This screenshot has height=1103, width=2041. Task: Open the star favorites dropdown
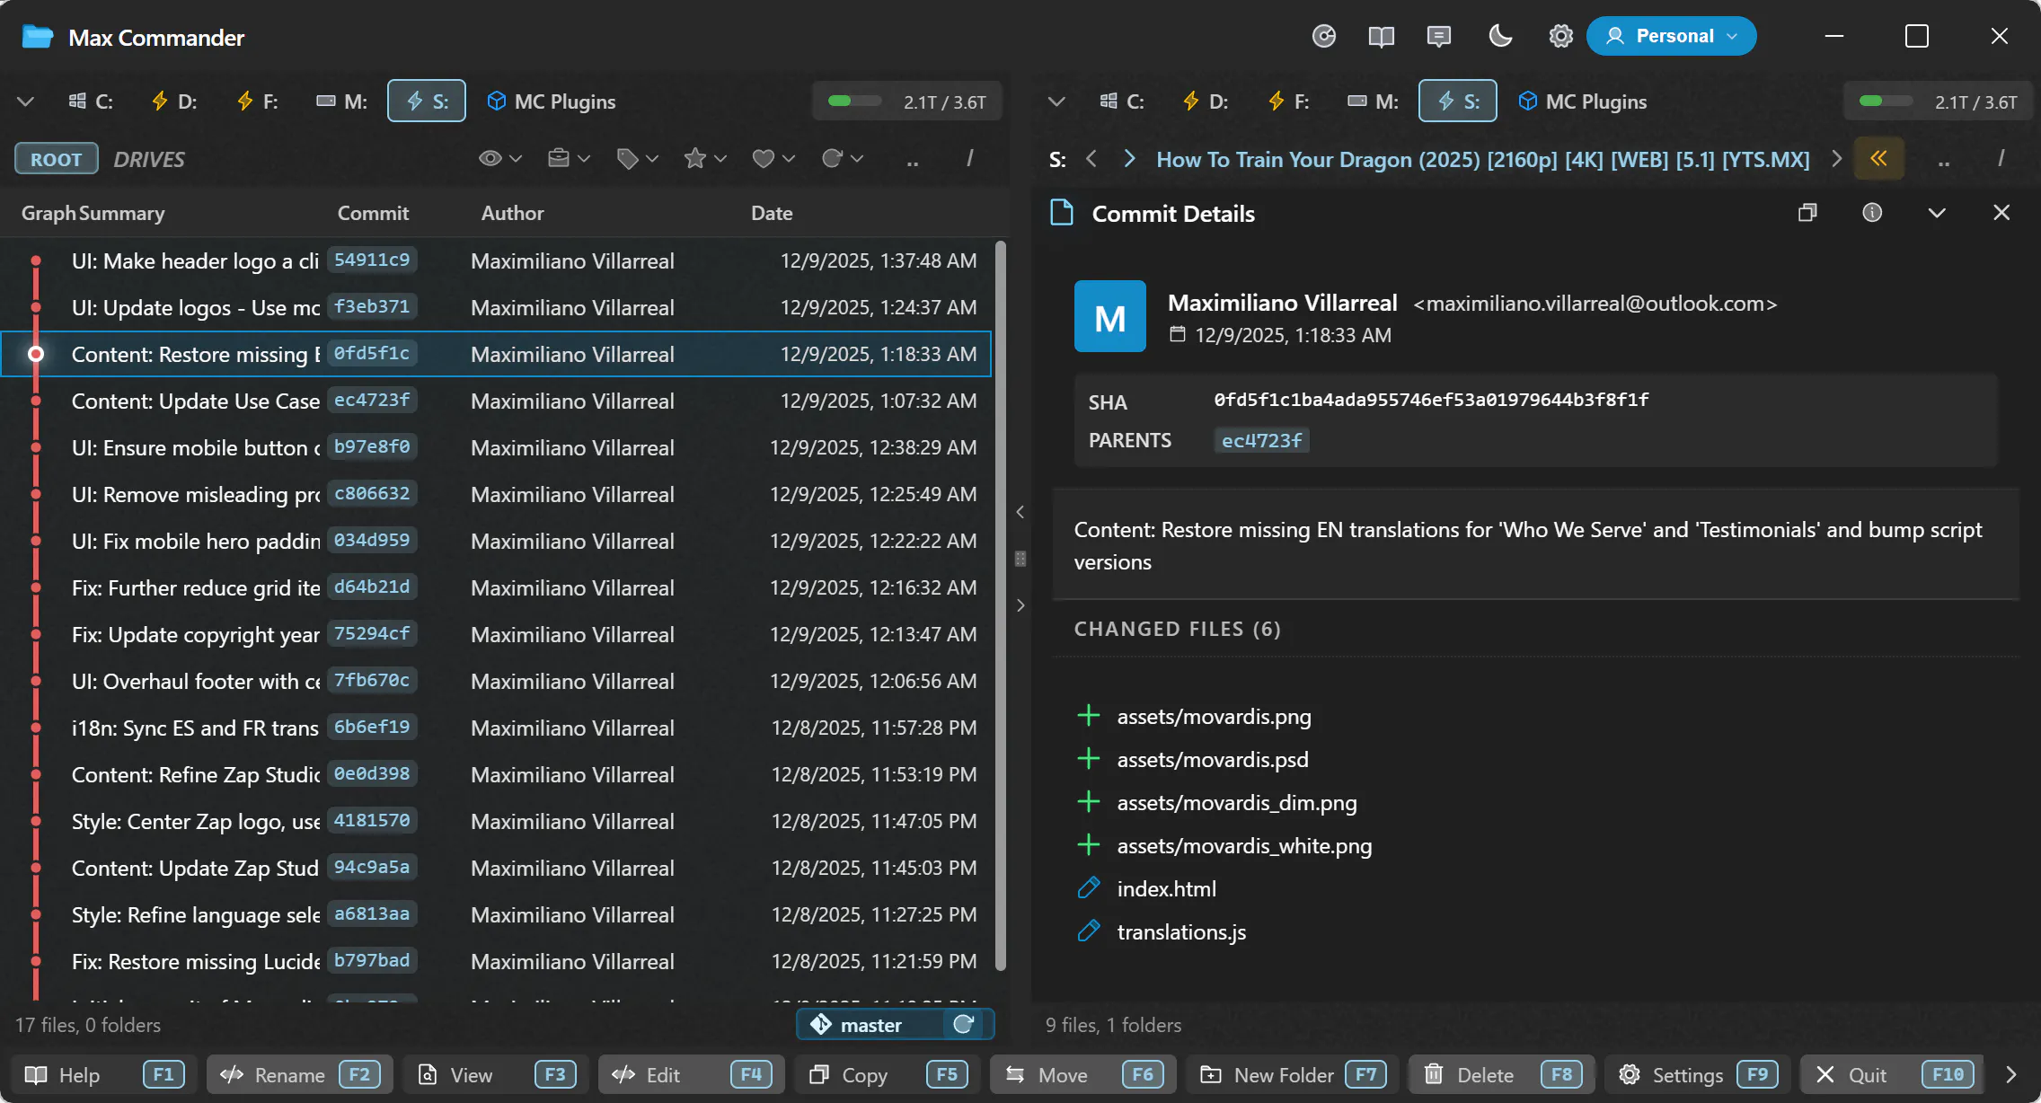[705, 159]
